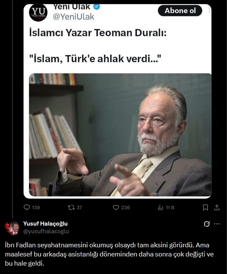
Task: Open the reply text starting with İbn Fadlan
Action: (x=109, y=254)
